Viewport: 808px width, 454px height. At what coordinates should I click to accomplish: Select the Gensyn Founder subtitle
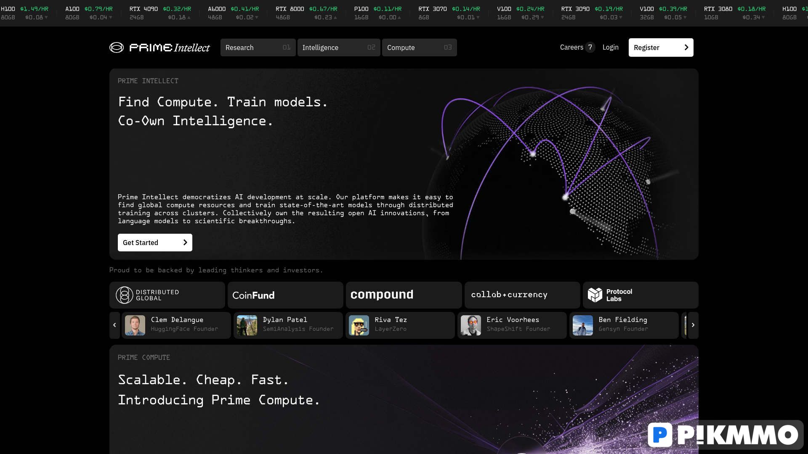point(623,329)
